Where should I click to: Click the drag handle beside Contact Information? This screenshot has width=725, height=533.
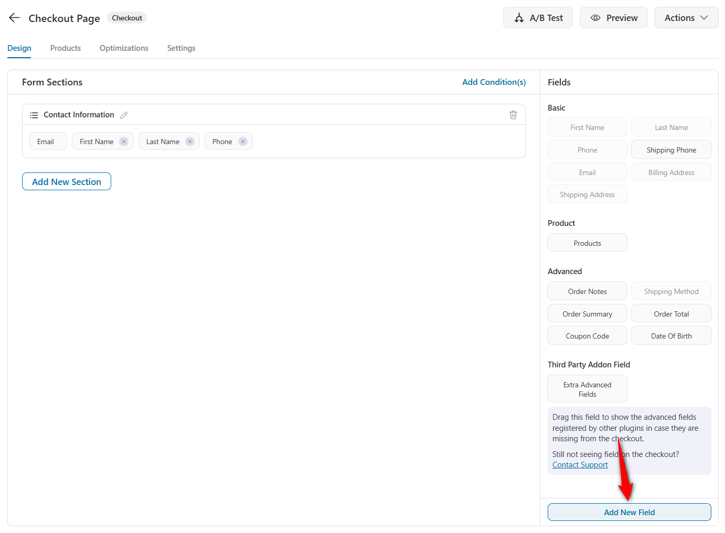pos(34,114)
